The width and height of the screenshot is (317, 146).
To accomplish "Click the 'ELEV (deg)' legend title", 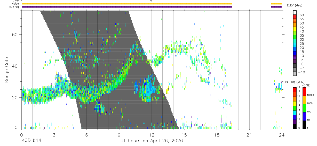I will pos(295,5).
